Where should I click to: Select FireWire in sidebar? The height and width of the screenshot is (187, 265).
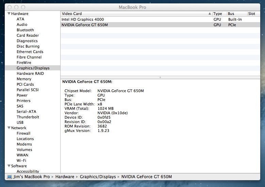(24, 63)
